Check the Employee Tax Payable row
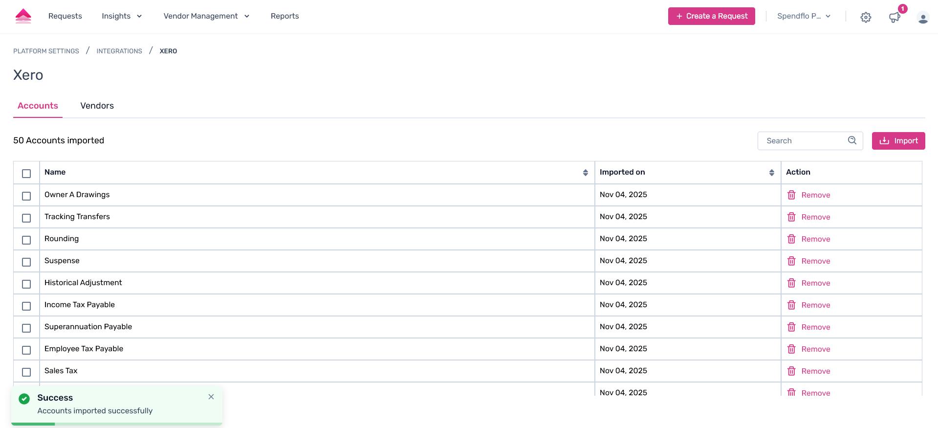Image resolution: width=938 pixels, height=428 pixels. click(x=26, y=350)
